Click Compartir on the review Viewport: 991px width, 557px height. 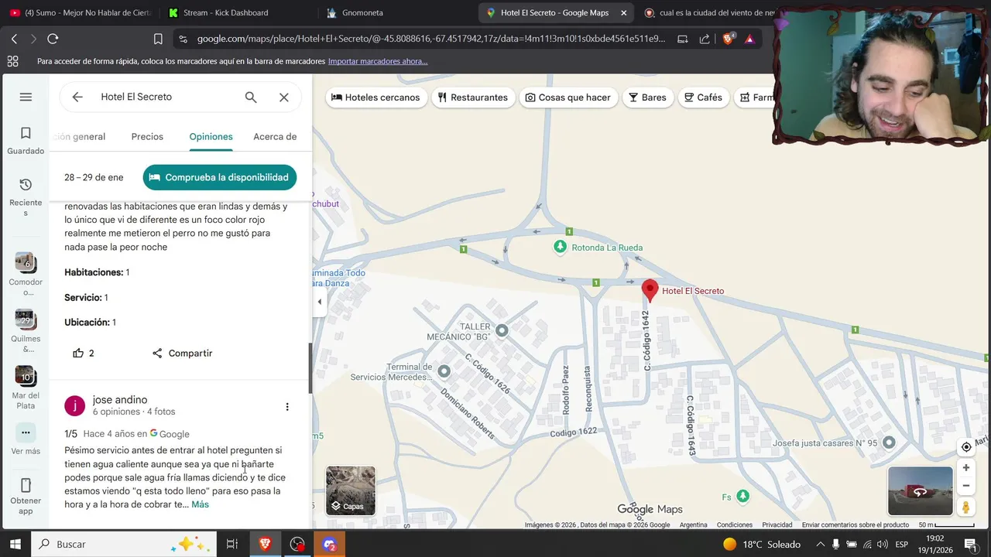coord(182,353)
